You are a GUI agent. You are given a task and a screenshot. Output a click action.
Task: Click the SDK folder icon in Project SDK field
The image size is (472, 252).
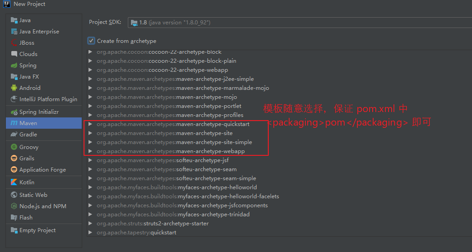(x=134, y=23)
